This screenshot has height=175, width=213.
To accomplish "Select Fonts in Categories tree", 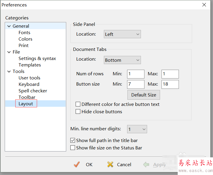I will [24, 33].
